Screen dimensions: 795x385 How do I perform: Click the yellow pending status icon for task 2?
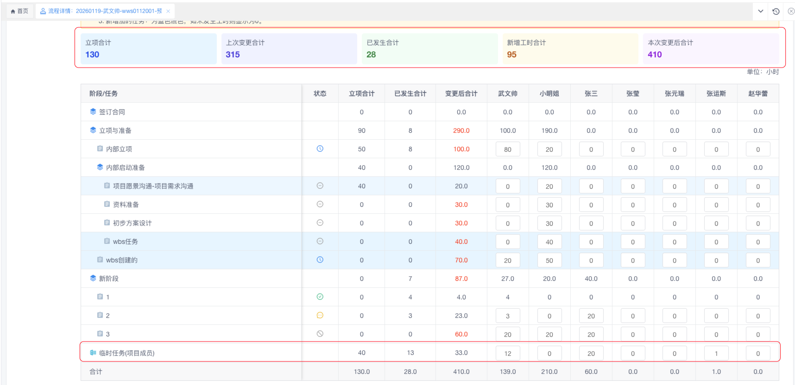click(320, 315)
